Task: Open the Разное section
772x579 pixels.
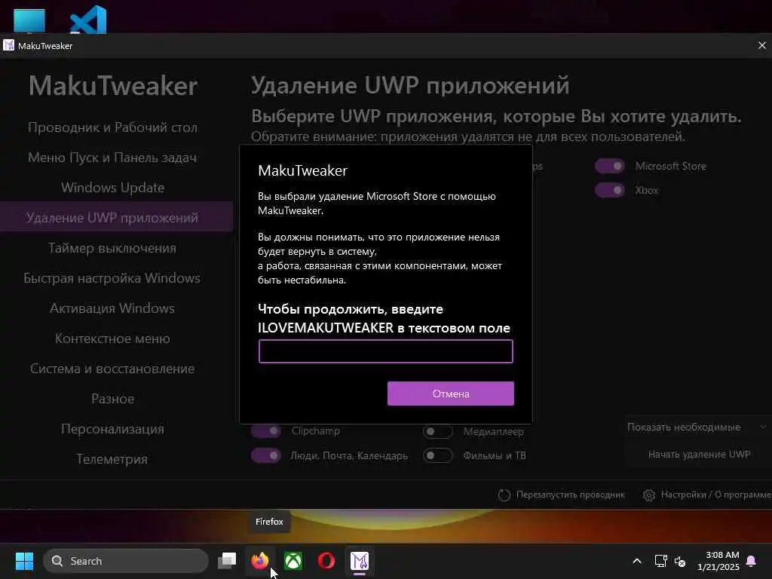Action: coord(112,399)
